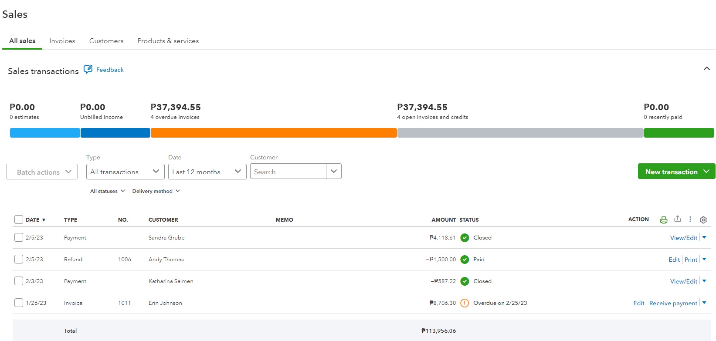Click Print for the Andy Thomas refund
716x341 pixels.
click(691, 260)
